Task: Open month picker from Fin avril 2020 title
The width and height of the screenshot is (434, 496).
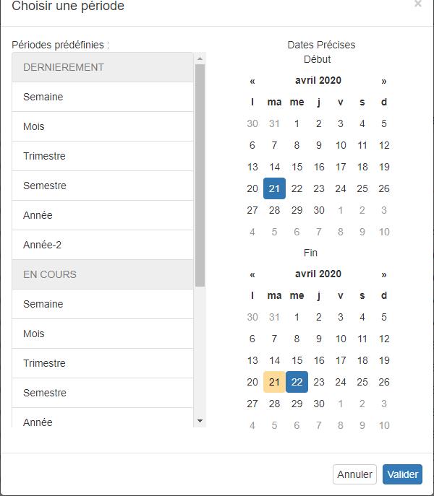Action: click(x=318, y=274)
